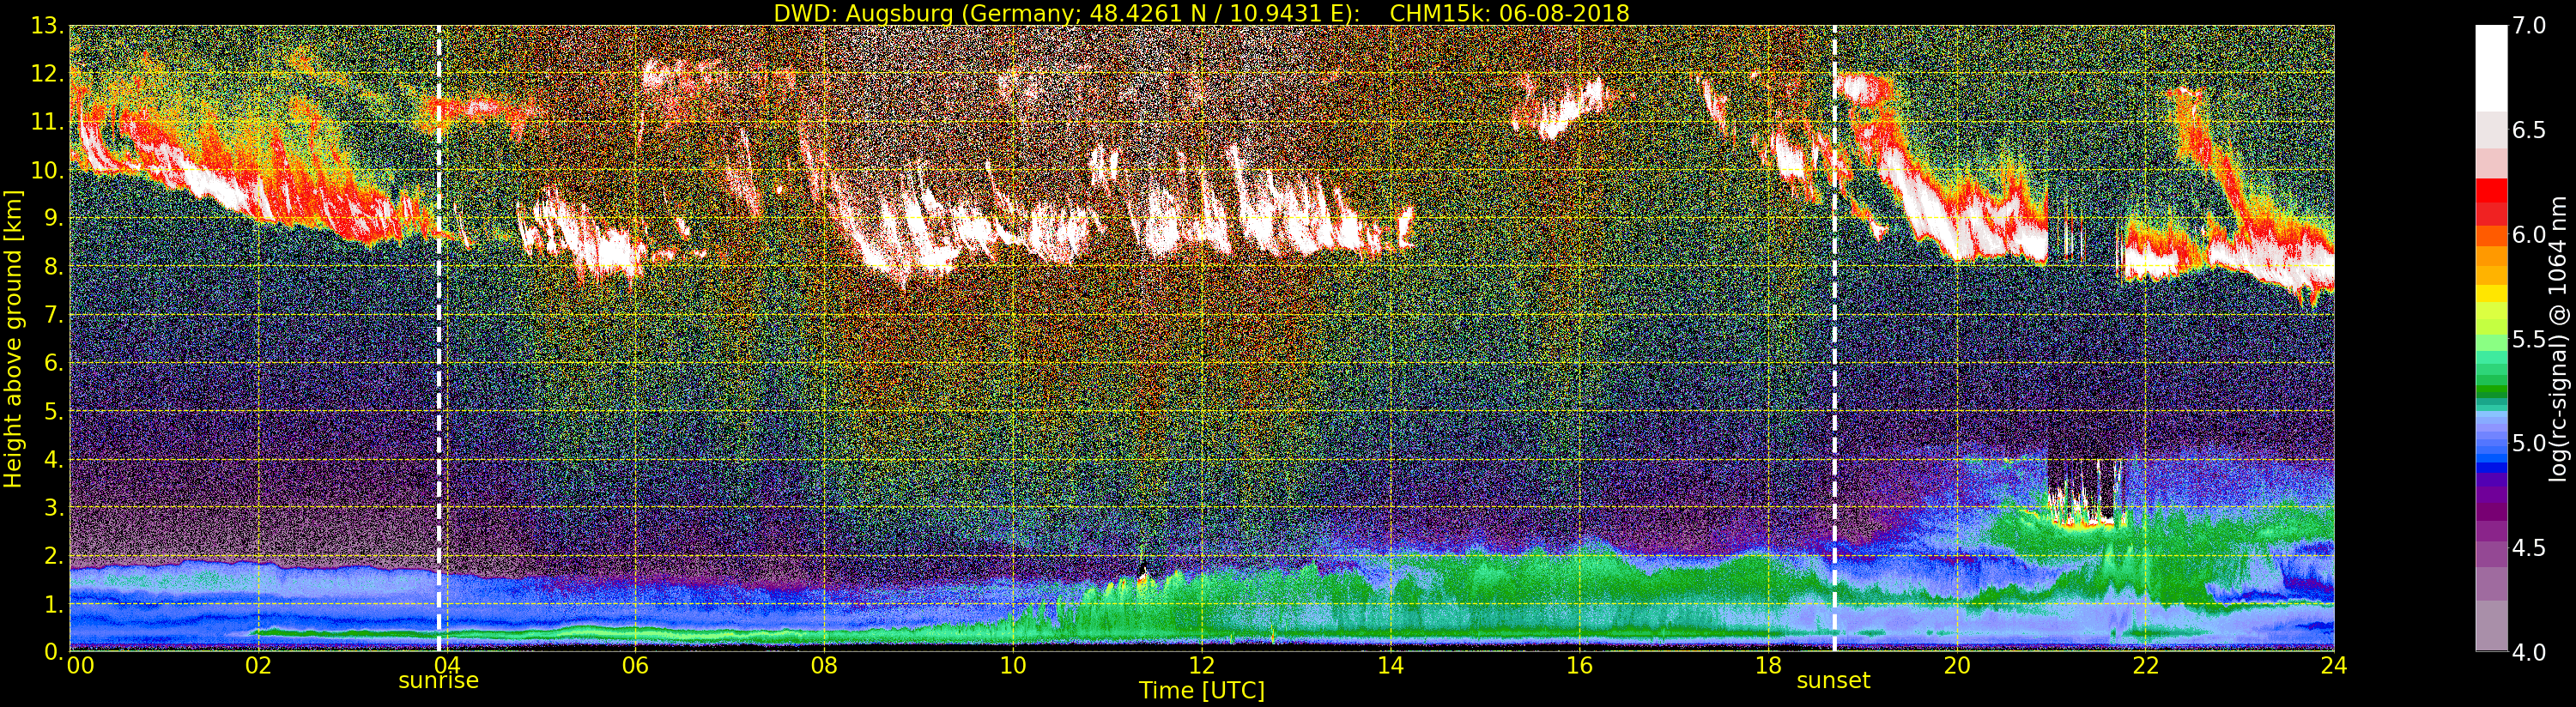The height and width of the screenshot is (707, 2576).
Task: Click the white dashed sunset marker line
Action: [1834, 338]
